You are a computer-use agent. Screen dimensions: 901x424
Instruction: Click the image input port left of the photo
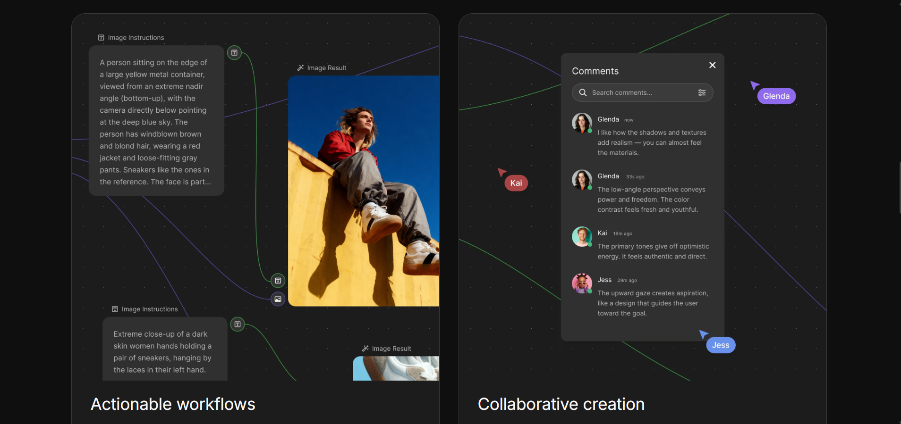(x=278, y=299)
